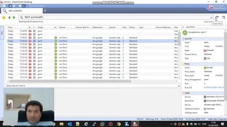Image resolution: width=227 pixels, height=127 pixels.
Task: Go forward to next query
Action: [x=14, y=17]
